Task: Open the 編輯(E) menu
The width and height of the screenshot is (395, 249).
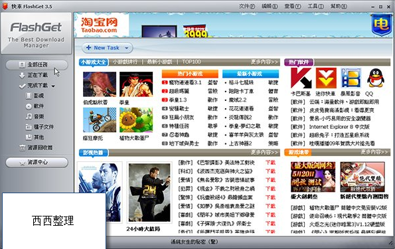Action: (x=270, y=6)
